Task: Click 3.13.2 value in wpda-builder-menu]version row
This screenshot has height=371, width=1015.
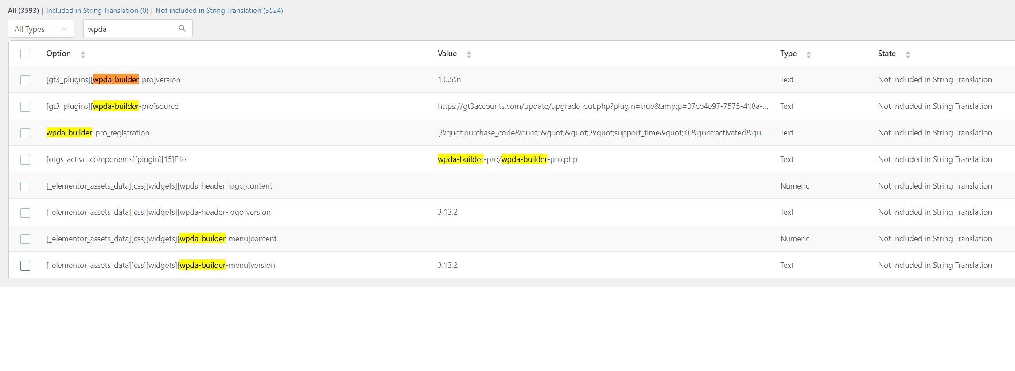Action: click(x=447, y=265)
